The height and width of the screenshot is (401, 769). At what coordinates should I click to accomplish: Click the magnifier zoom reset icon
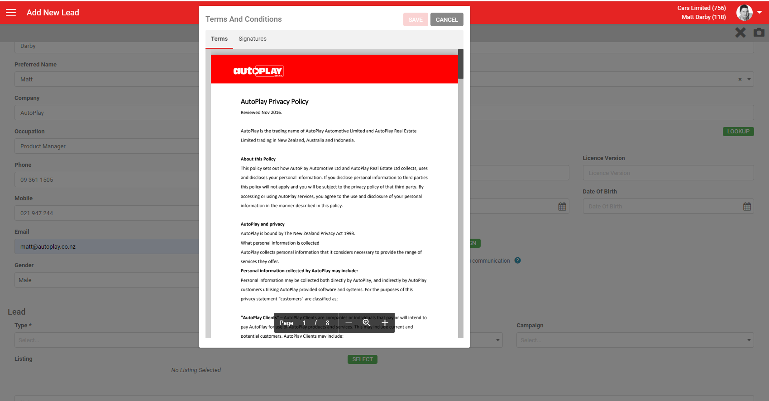(x=367, y=323)
